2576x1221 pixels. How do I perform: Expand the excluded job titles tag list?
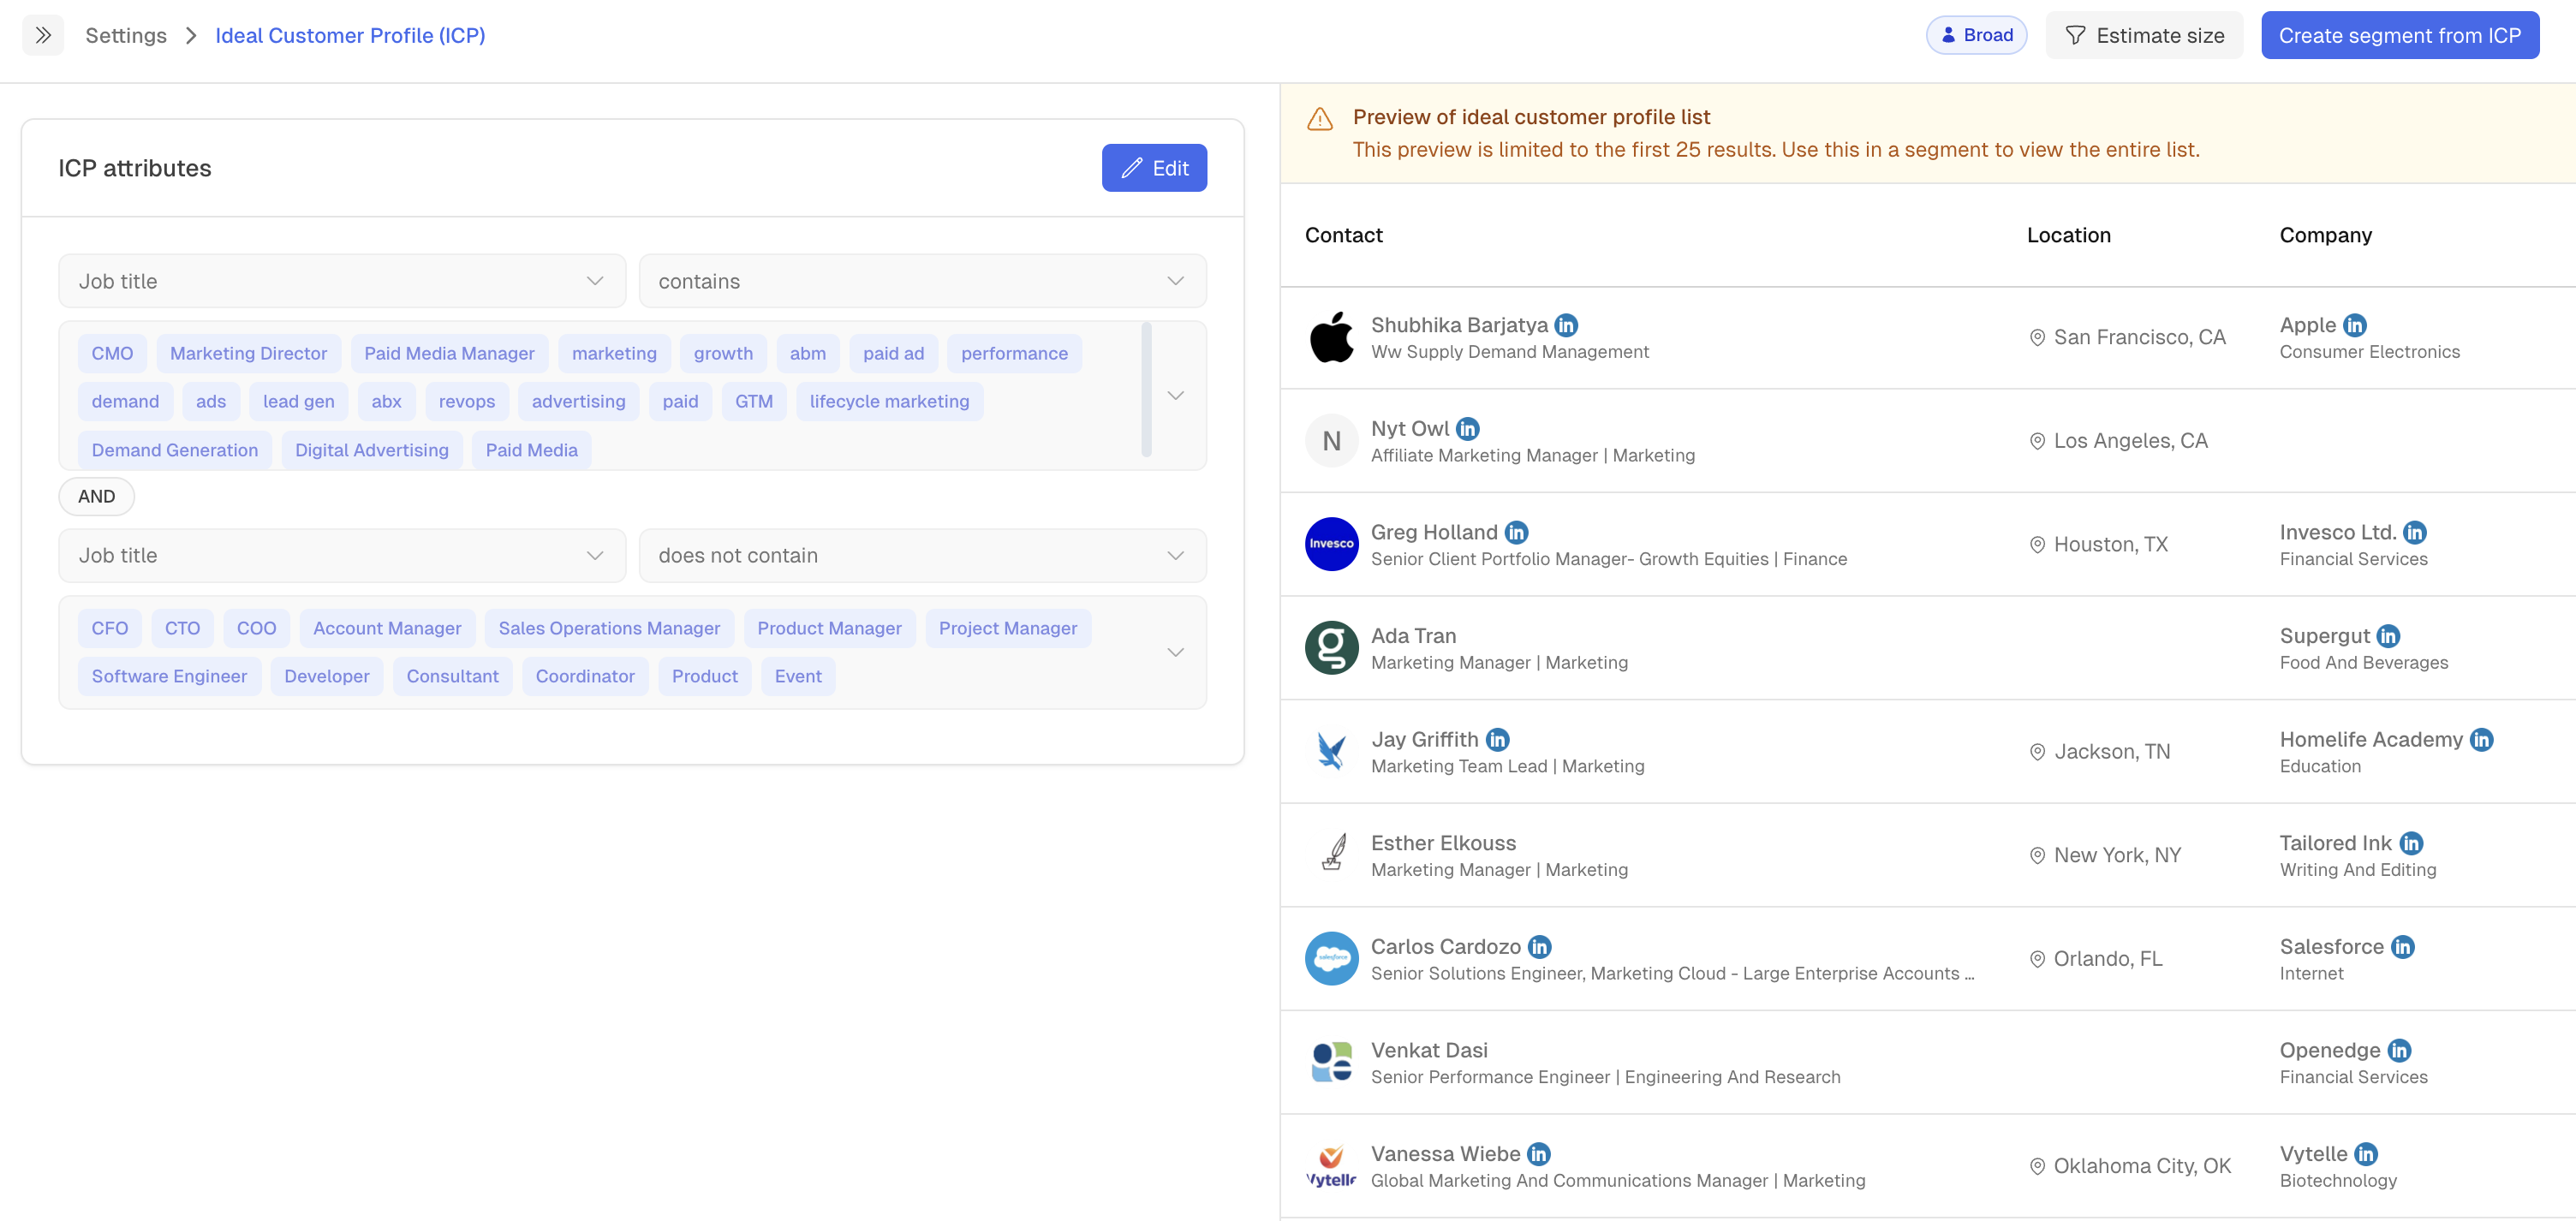click(x=1175, y=652)
